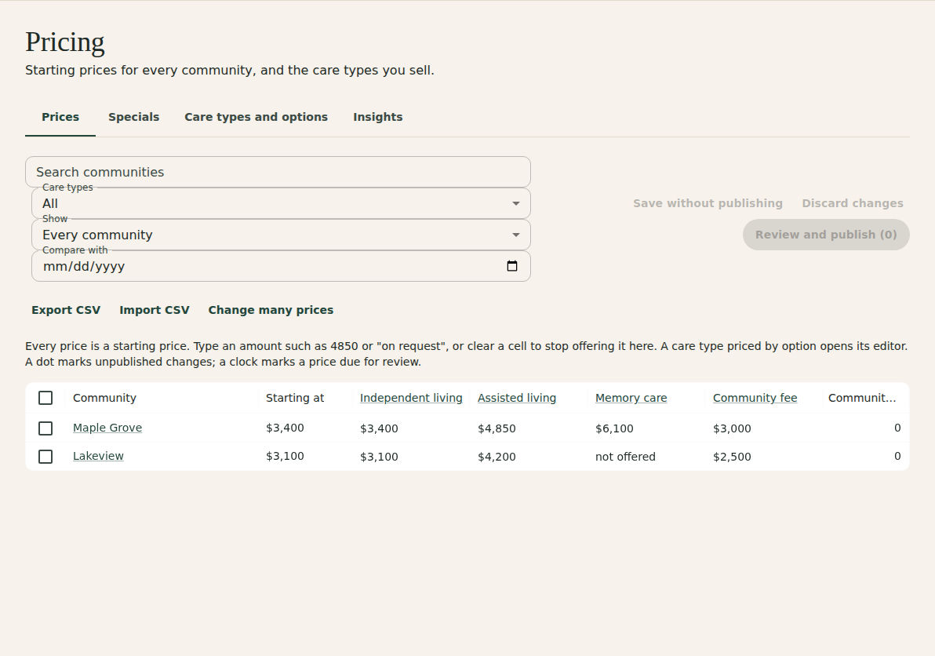Click Export CSV
The image size is (935, 656).
coord(66,310)
